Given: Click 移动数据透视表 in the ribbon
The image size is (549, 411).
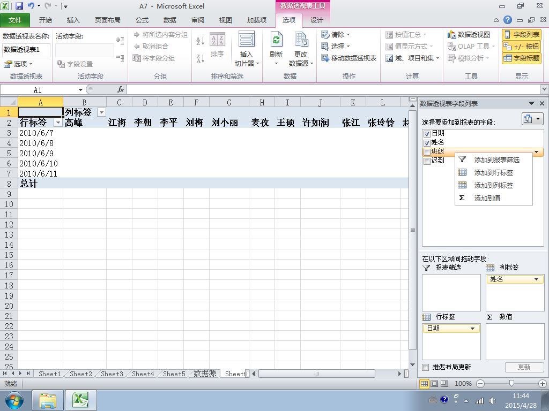Looking at the screenshot, I should pyautogui.click(x=348, y=58).
